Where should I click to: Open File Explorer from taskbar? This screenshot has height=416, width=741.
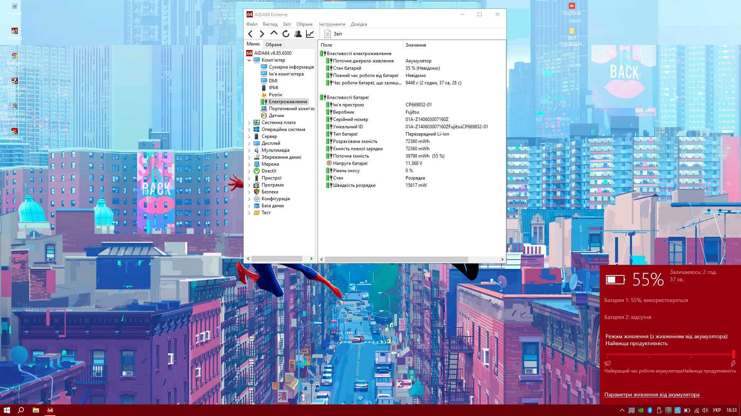pyautogui.click(x=36, y=410)
